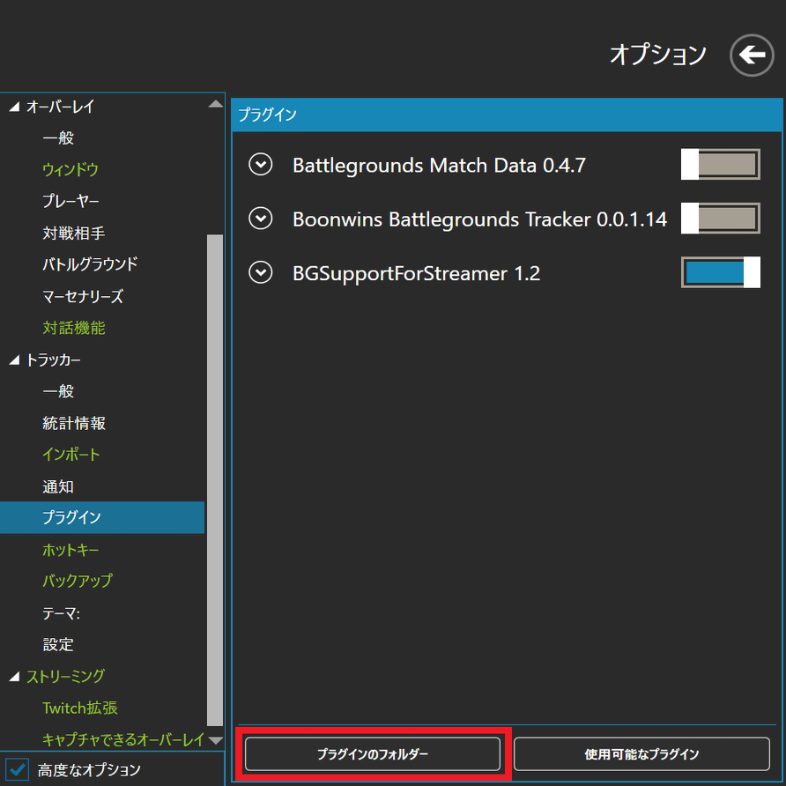Click Boonwins Battlegrounds Tracker 0.0.1.14 label
The width and height of the screenshot is (786, 786).
(479, 219)
